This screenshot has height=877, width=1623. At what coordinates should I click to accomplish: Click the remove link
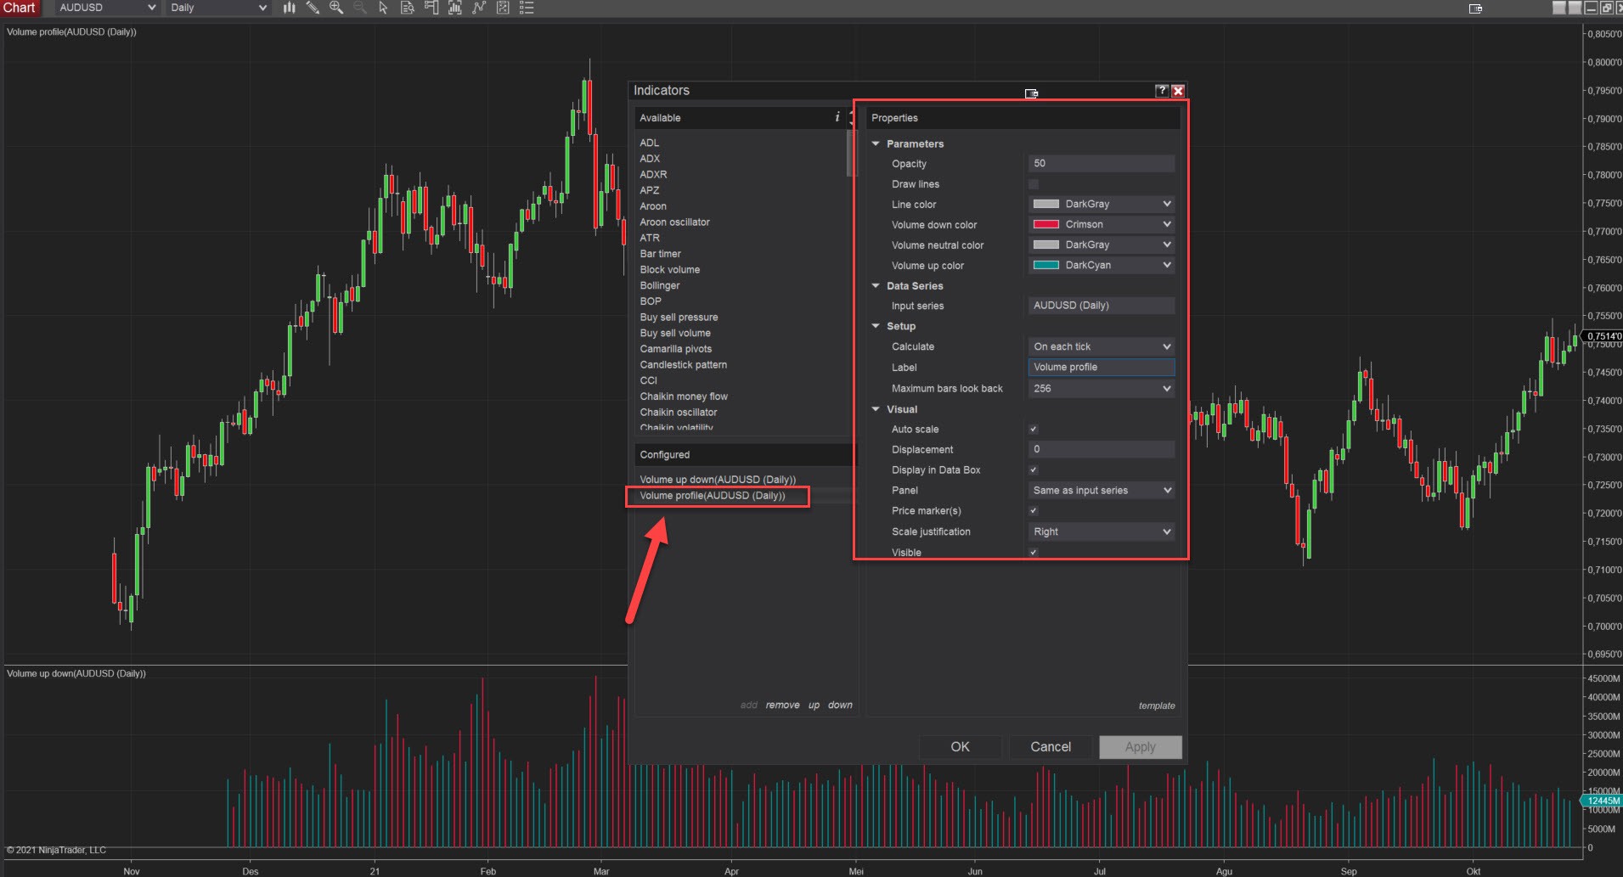(x=782, y=706)
